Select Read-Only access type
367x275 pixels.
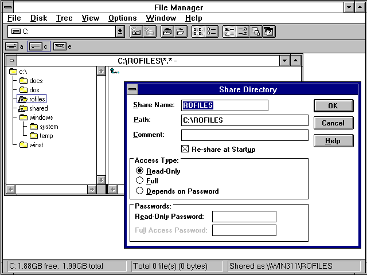(x=139, y=171)
